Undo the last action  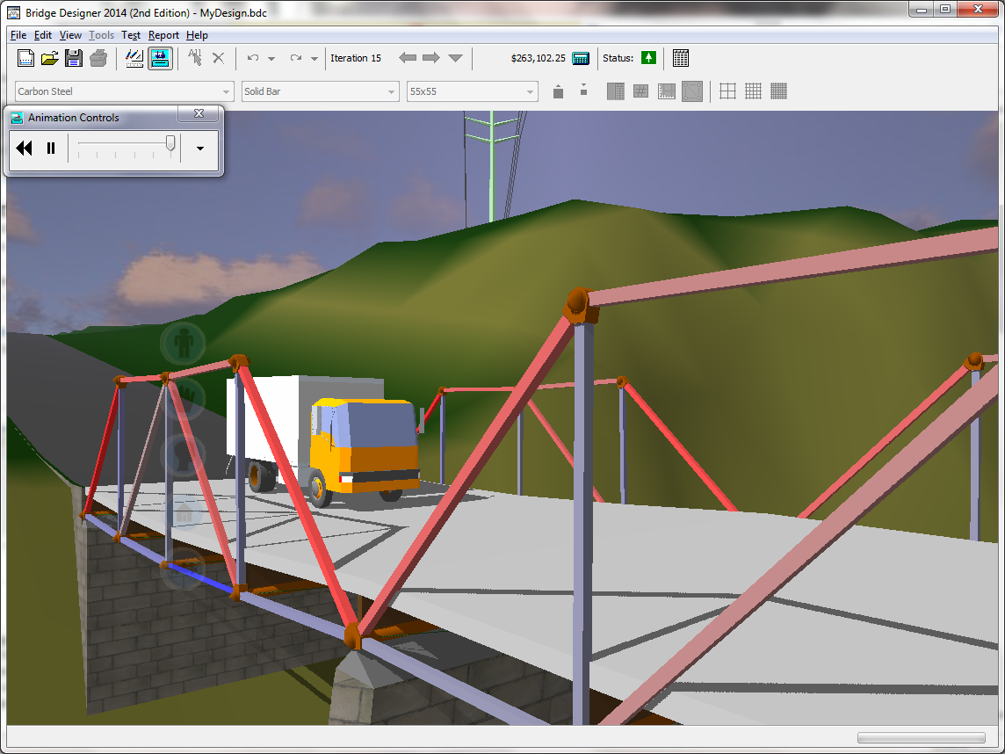tap(253, 58)
